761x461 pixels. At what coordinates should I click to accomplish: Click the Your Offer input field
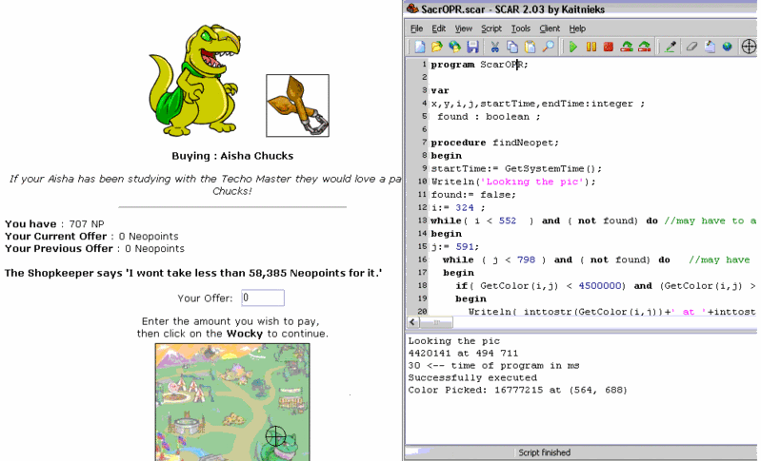[x=262, y=298]
